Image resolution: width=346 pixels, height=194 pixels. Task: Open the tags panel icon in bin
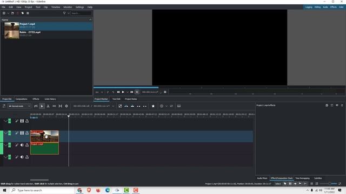click(x=23, y=13)
